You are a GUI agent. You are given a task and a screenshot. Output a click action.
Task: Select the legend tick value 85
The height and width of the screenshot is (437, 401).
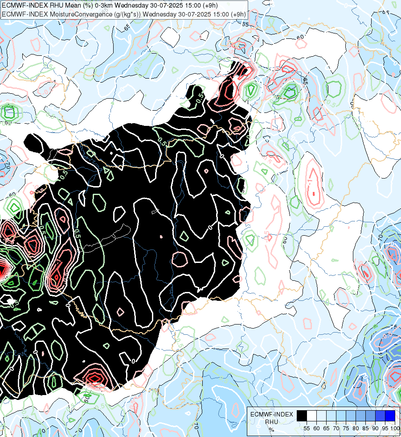[365, 429]
